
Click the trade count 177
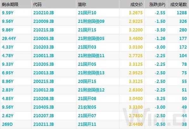[183, 38]
